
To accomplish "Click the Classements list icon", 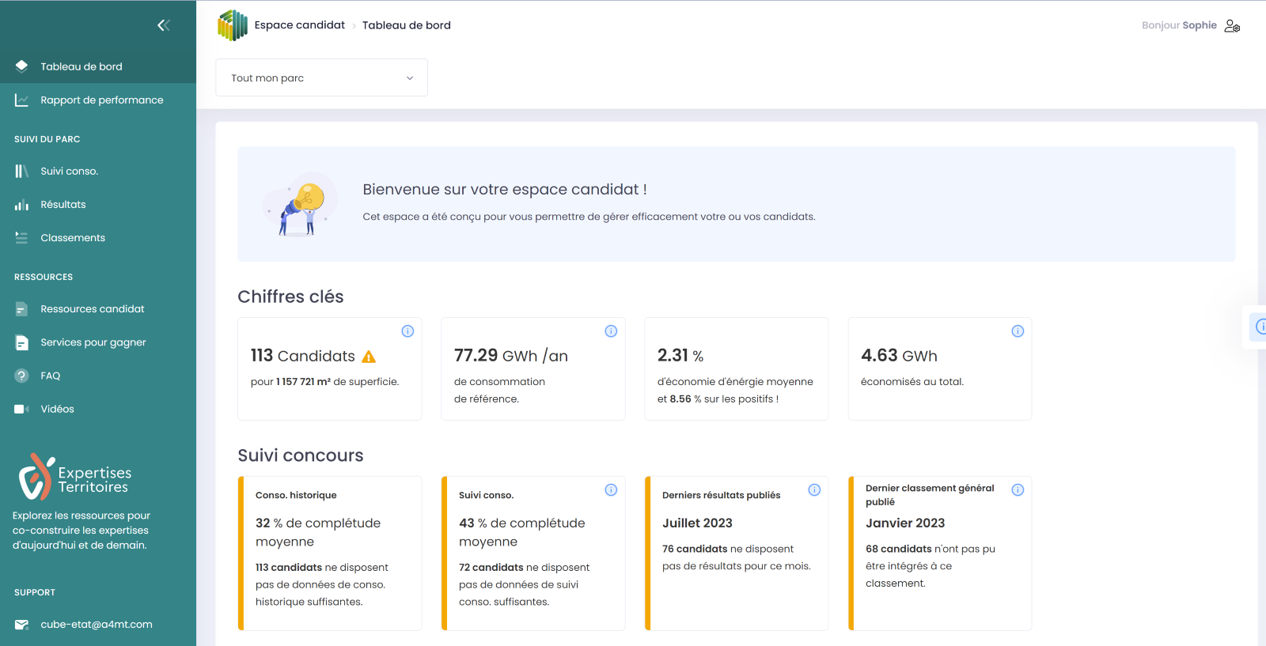I will [21, 238].
